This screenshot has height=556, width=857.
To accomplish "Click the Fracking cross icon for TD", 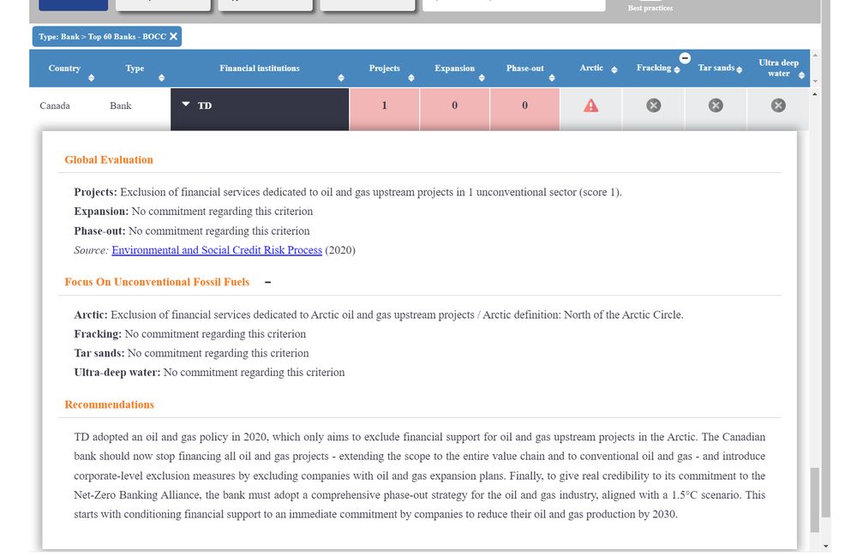I will (x=654, y=105).
